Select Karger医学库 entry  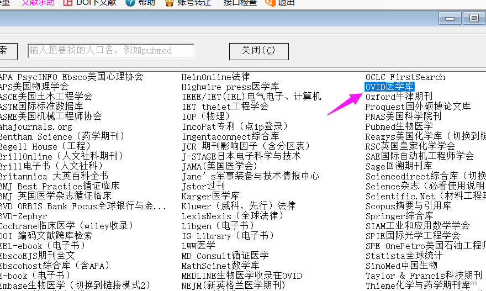coord(210,196)
